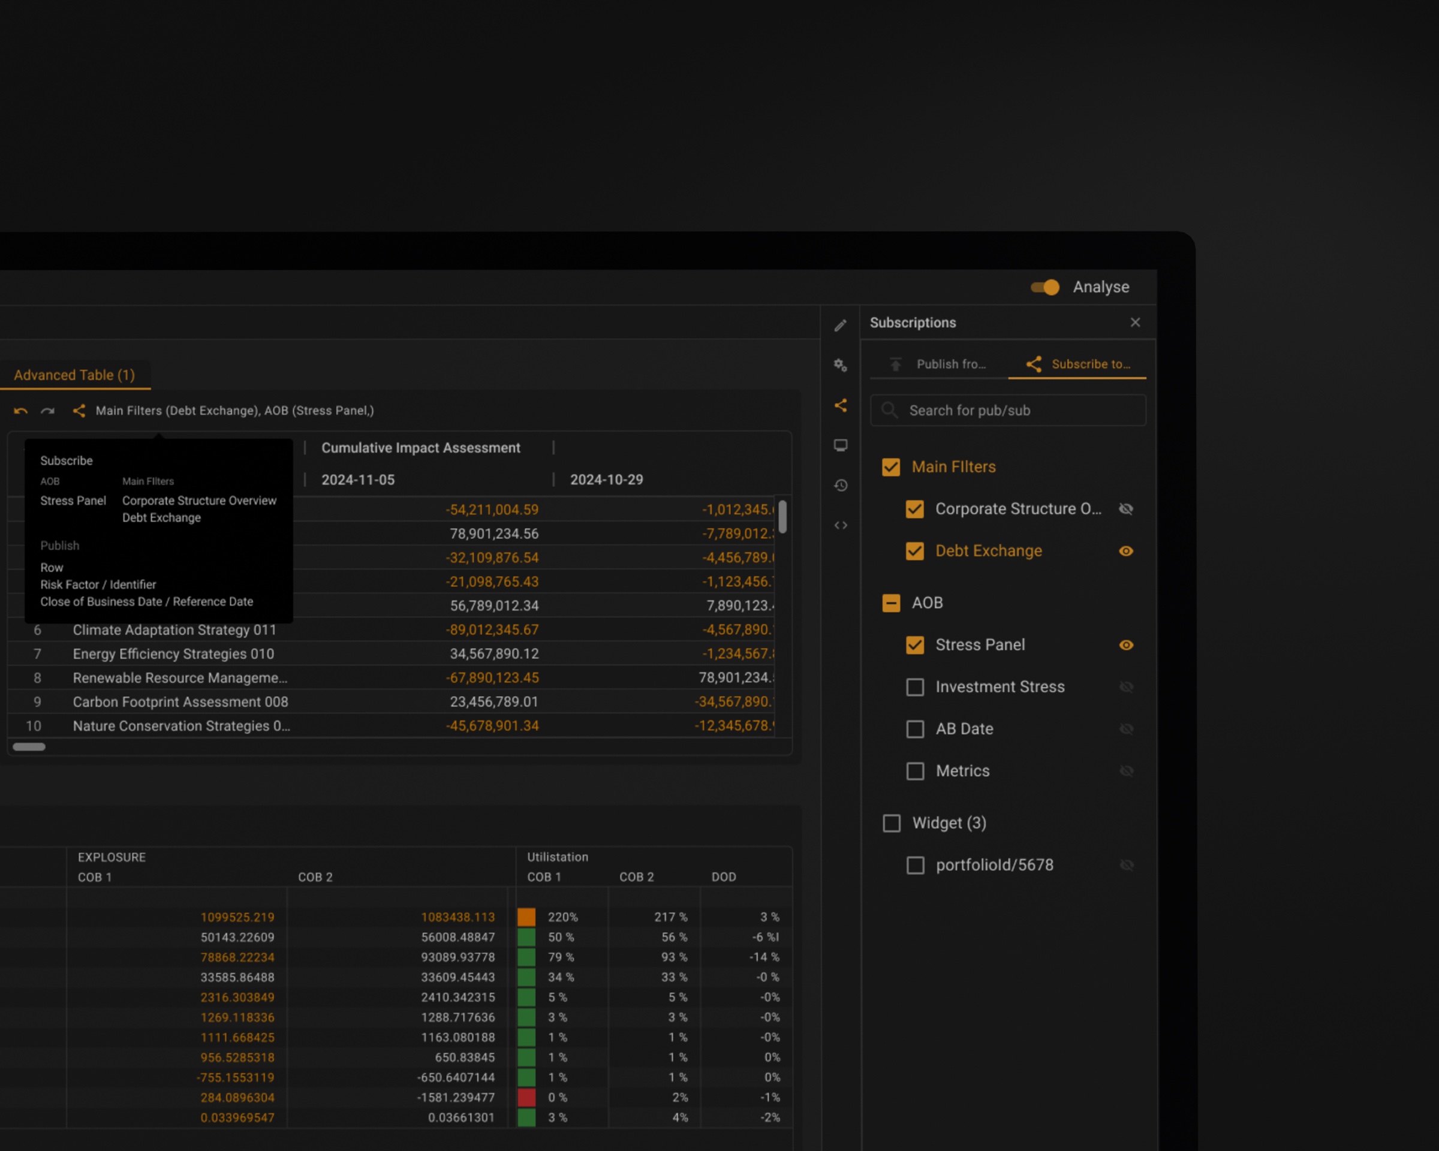Viewport: 1439px width, 1151px height.
Task: Click Cumulative Impact Assessment header
Action: coord(420,448)
